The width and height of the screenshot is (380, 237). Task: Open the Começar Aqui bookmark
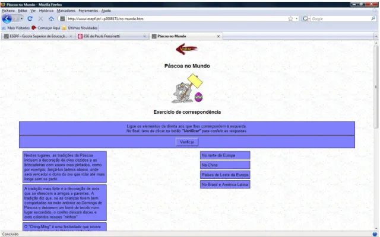pyautogui.click(x=46, y=28)
